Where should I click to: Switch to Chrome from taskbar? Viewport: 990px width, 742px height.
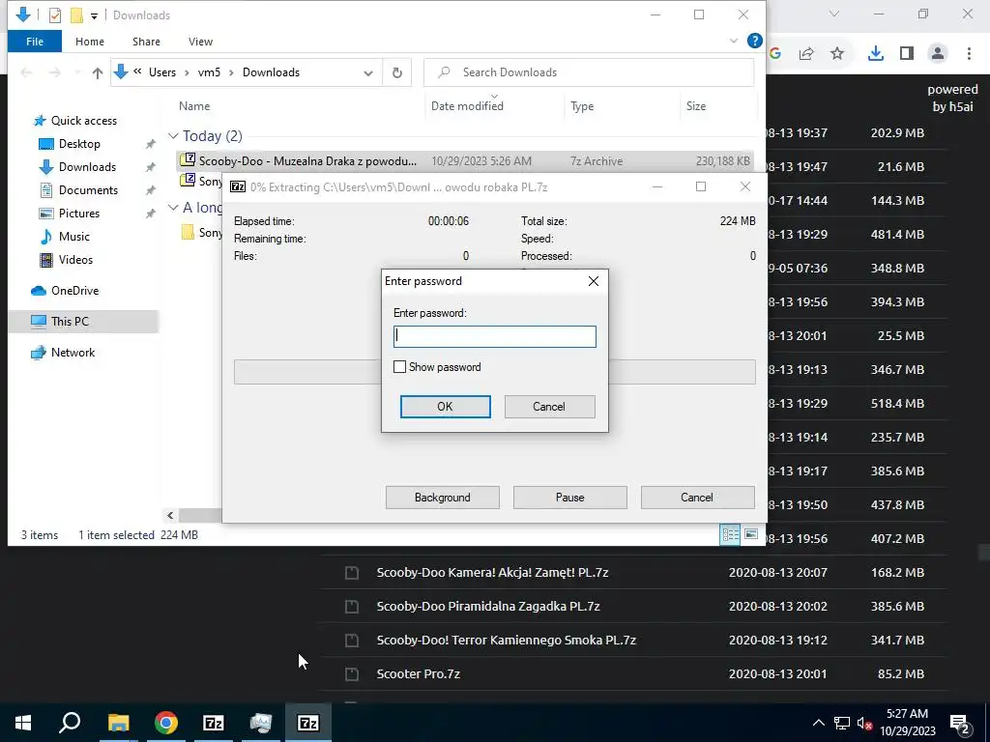tap(166, 723)
